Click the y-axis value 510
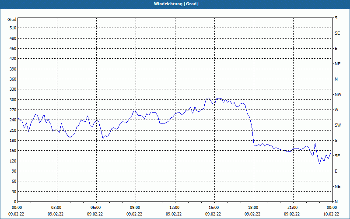350x219 pixels. click(x=13, y=28)
